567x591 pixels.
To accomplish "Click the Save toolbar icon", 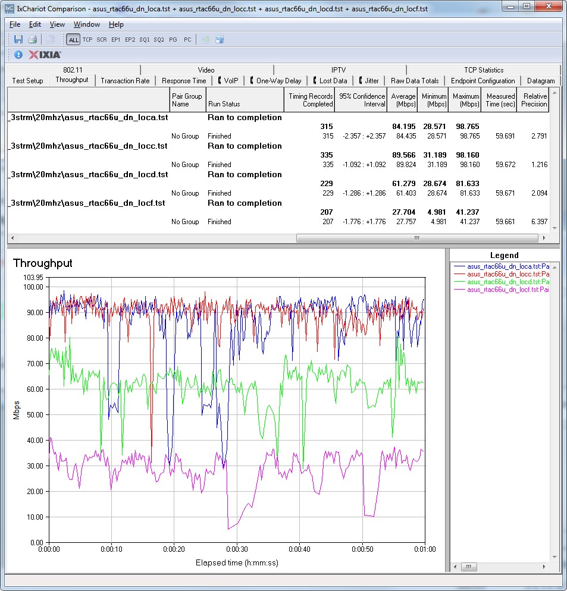I will point(18,39).
